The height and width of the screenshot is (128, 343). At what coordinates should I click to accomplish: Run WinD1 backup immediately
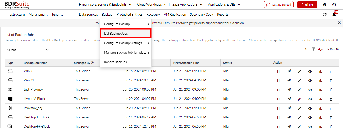pos(289,81)
